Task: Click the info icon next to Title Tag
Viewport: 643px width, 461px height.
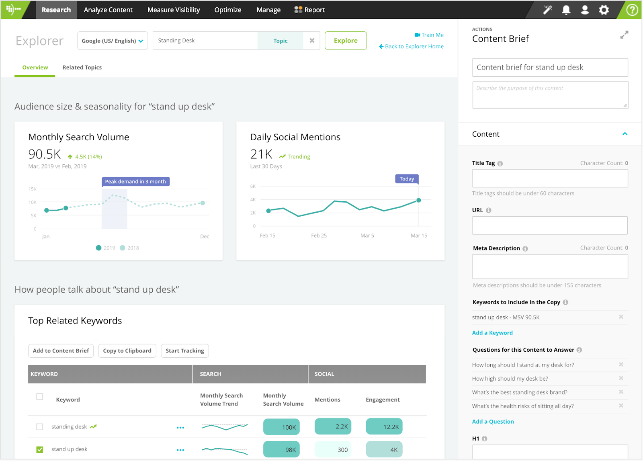Action: 500,163
